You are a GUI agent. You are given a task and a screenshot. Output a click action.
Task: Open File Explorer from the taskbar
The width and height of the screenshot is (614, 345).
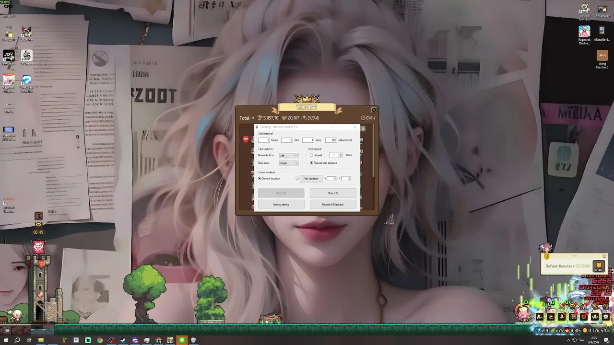[x=41, y=340]
